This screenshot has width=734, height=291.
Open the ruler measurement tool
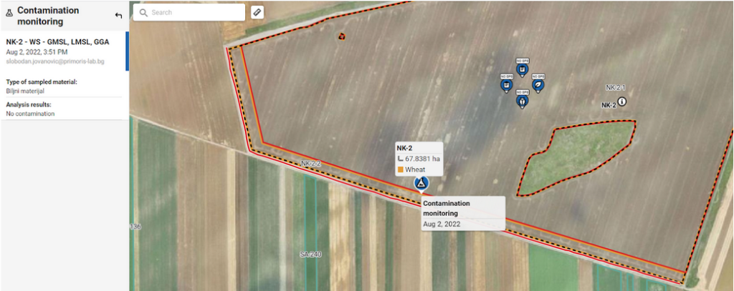(257, 12)
